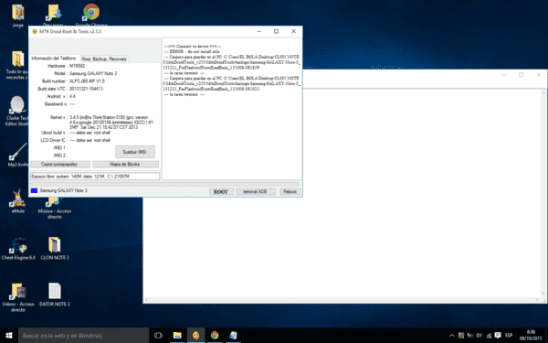The height and width of the screenshot is (343, 548).
Task: Click the ROOT button
Action: (x=221, y=192)
